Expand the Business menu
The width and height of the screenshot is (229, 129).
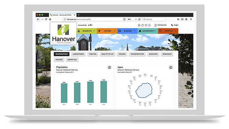click(x=127, y=31)
